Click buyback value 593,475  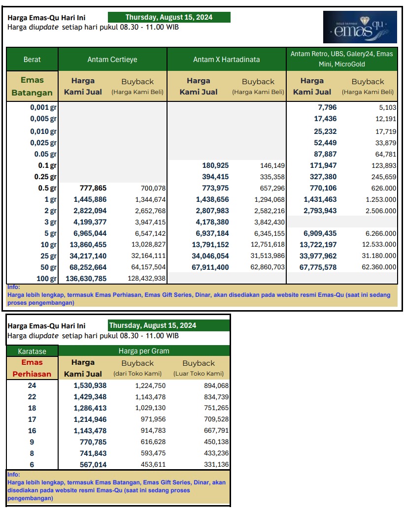pyautogui.click(x=153, y=453)
